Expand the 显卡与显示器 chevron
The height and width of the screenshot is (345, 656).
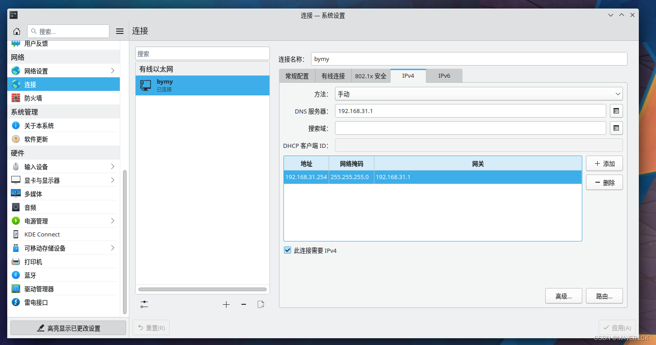tap(113, 180)
